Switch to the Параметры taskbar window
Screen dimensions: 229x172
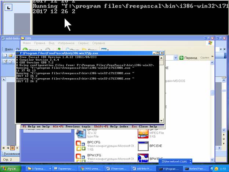65,169
